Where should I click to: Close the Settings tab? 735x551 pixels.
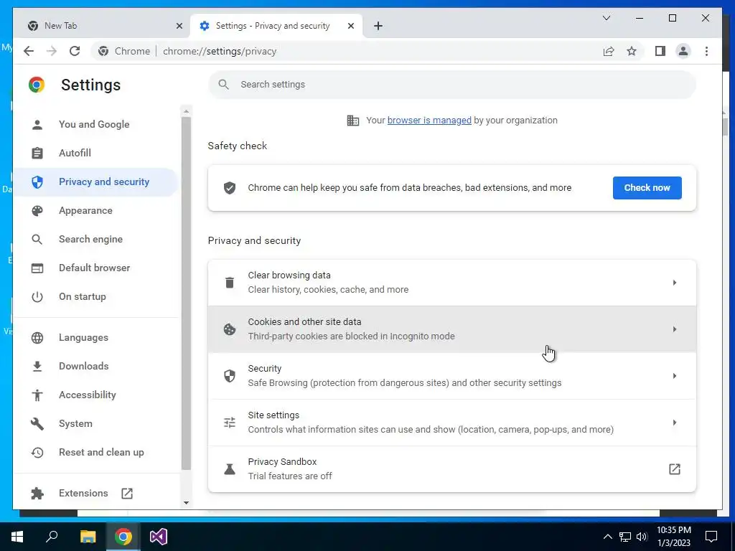tap(350, 26)
